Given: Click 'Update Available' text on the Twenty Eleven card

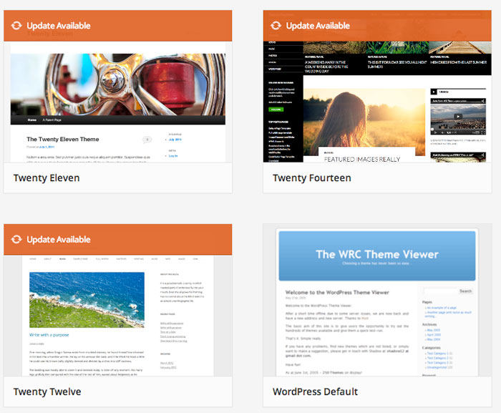Looking at the screenshot, I should click(x=59, y=26).
